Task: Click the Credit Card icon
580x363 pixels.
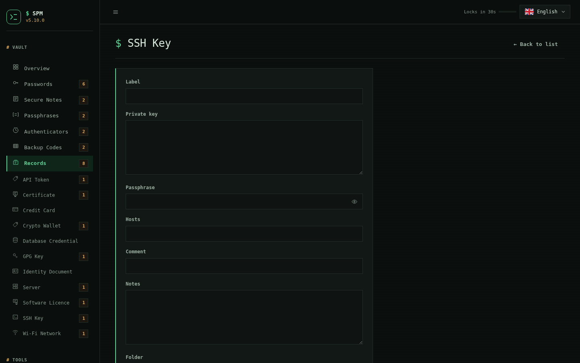Action: click(x=15, y=209)
